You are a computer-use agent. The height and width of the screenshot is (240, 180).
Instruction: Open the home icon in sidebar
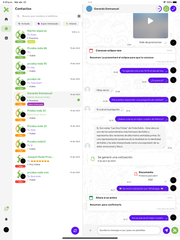click(x=6, y=19)
